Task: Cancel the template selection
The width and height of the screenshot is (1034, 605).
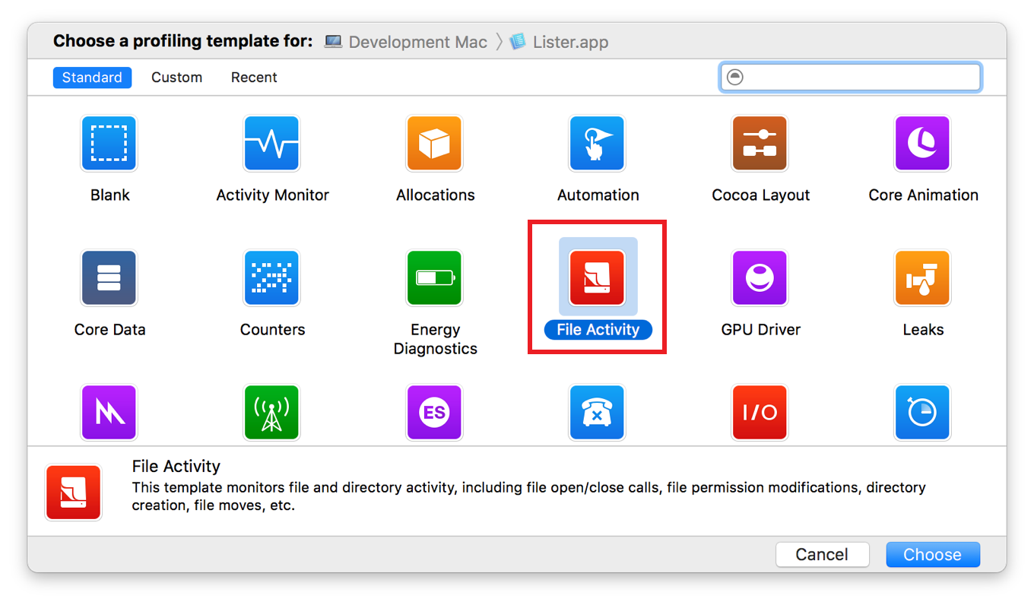Action: 822,554
